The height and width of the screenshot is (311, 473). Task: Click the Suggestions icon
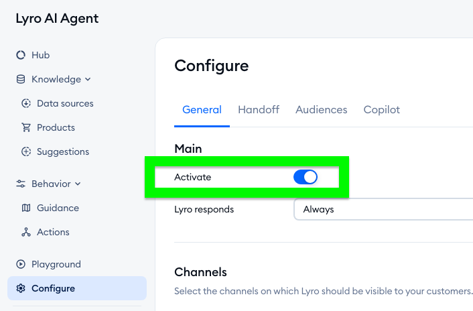26,151
